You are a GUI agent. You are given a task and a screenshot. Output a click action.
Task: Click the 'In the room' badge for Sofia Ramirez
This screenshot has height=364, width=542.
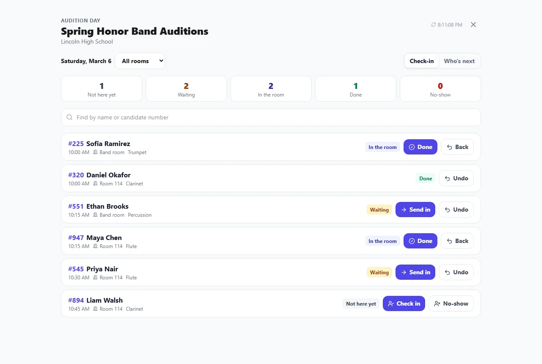pyautogui.click(x=383, y=147)
